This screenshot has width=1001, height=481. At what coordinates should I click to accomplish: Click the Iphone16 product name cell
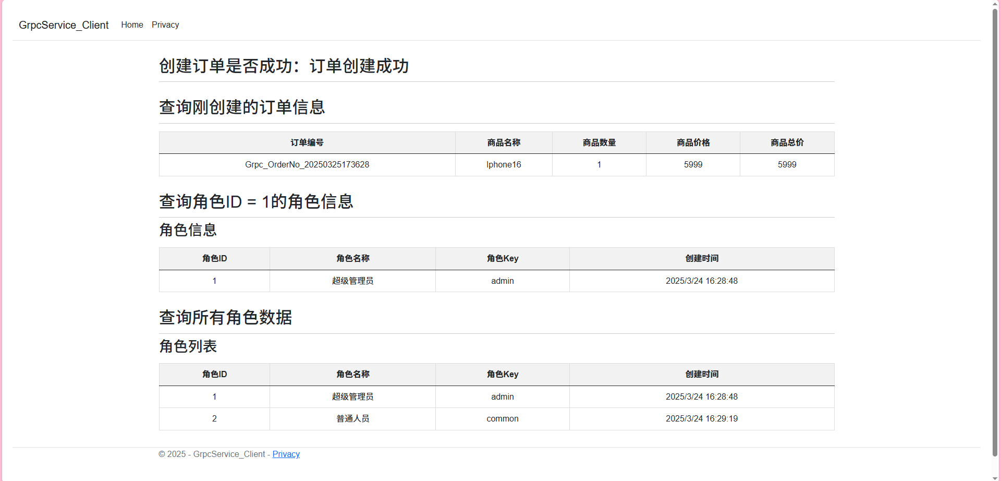[x=504, y=164]
